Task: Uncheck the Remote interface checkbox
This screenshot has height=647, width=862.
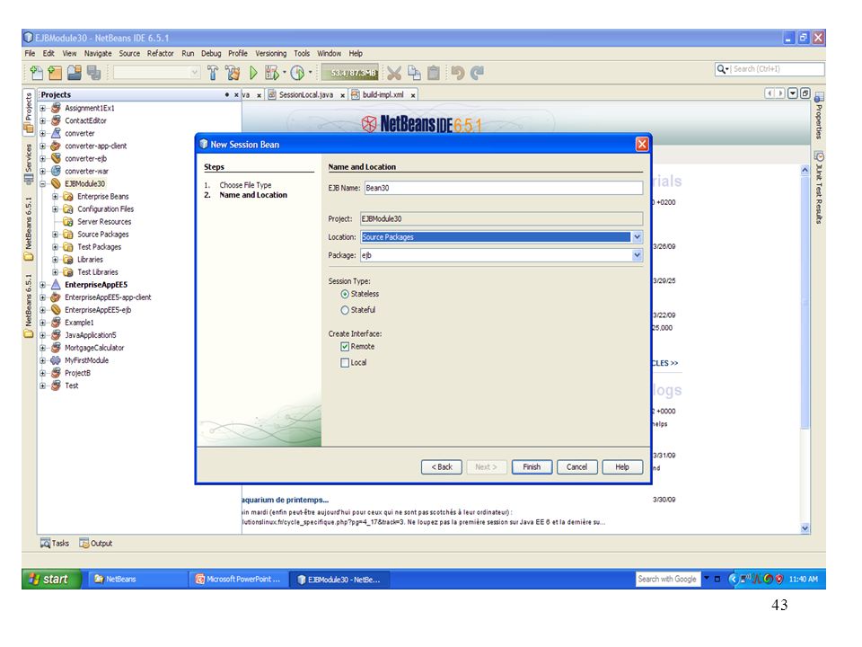Action: [x=345, y=347]
